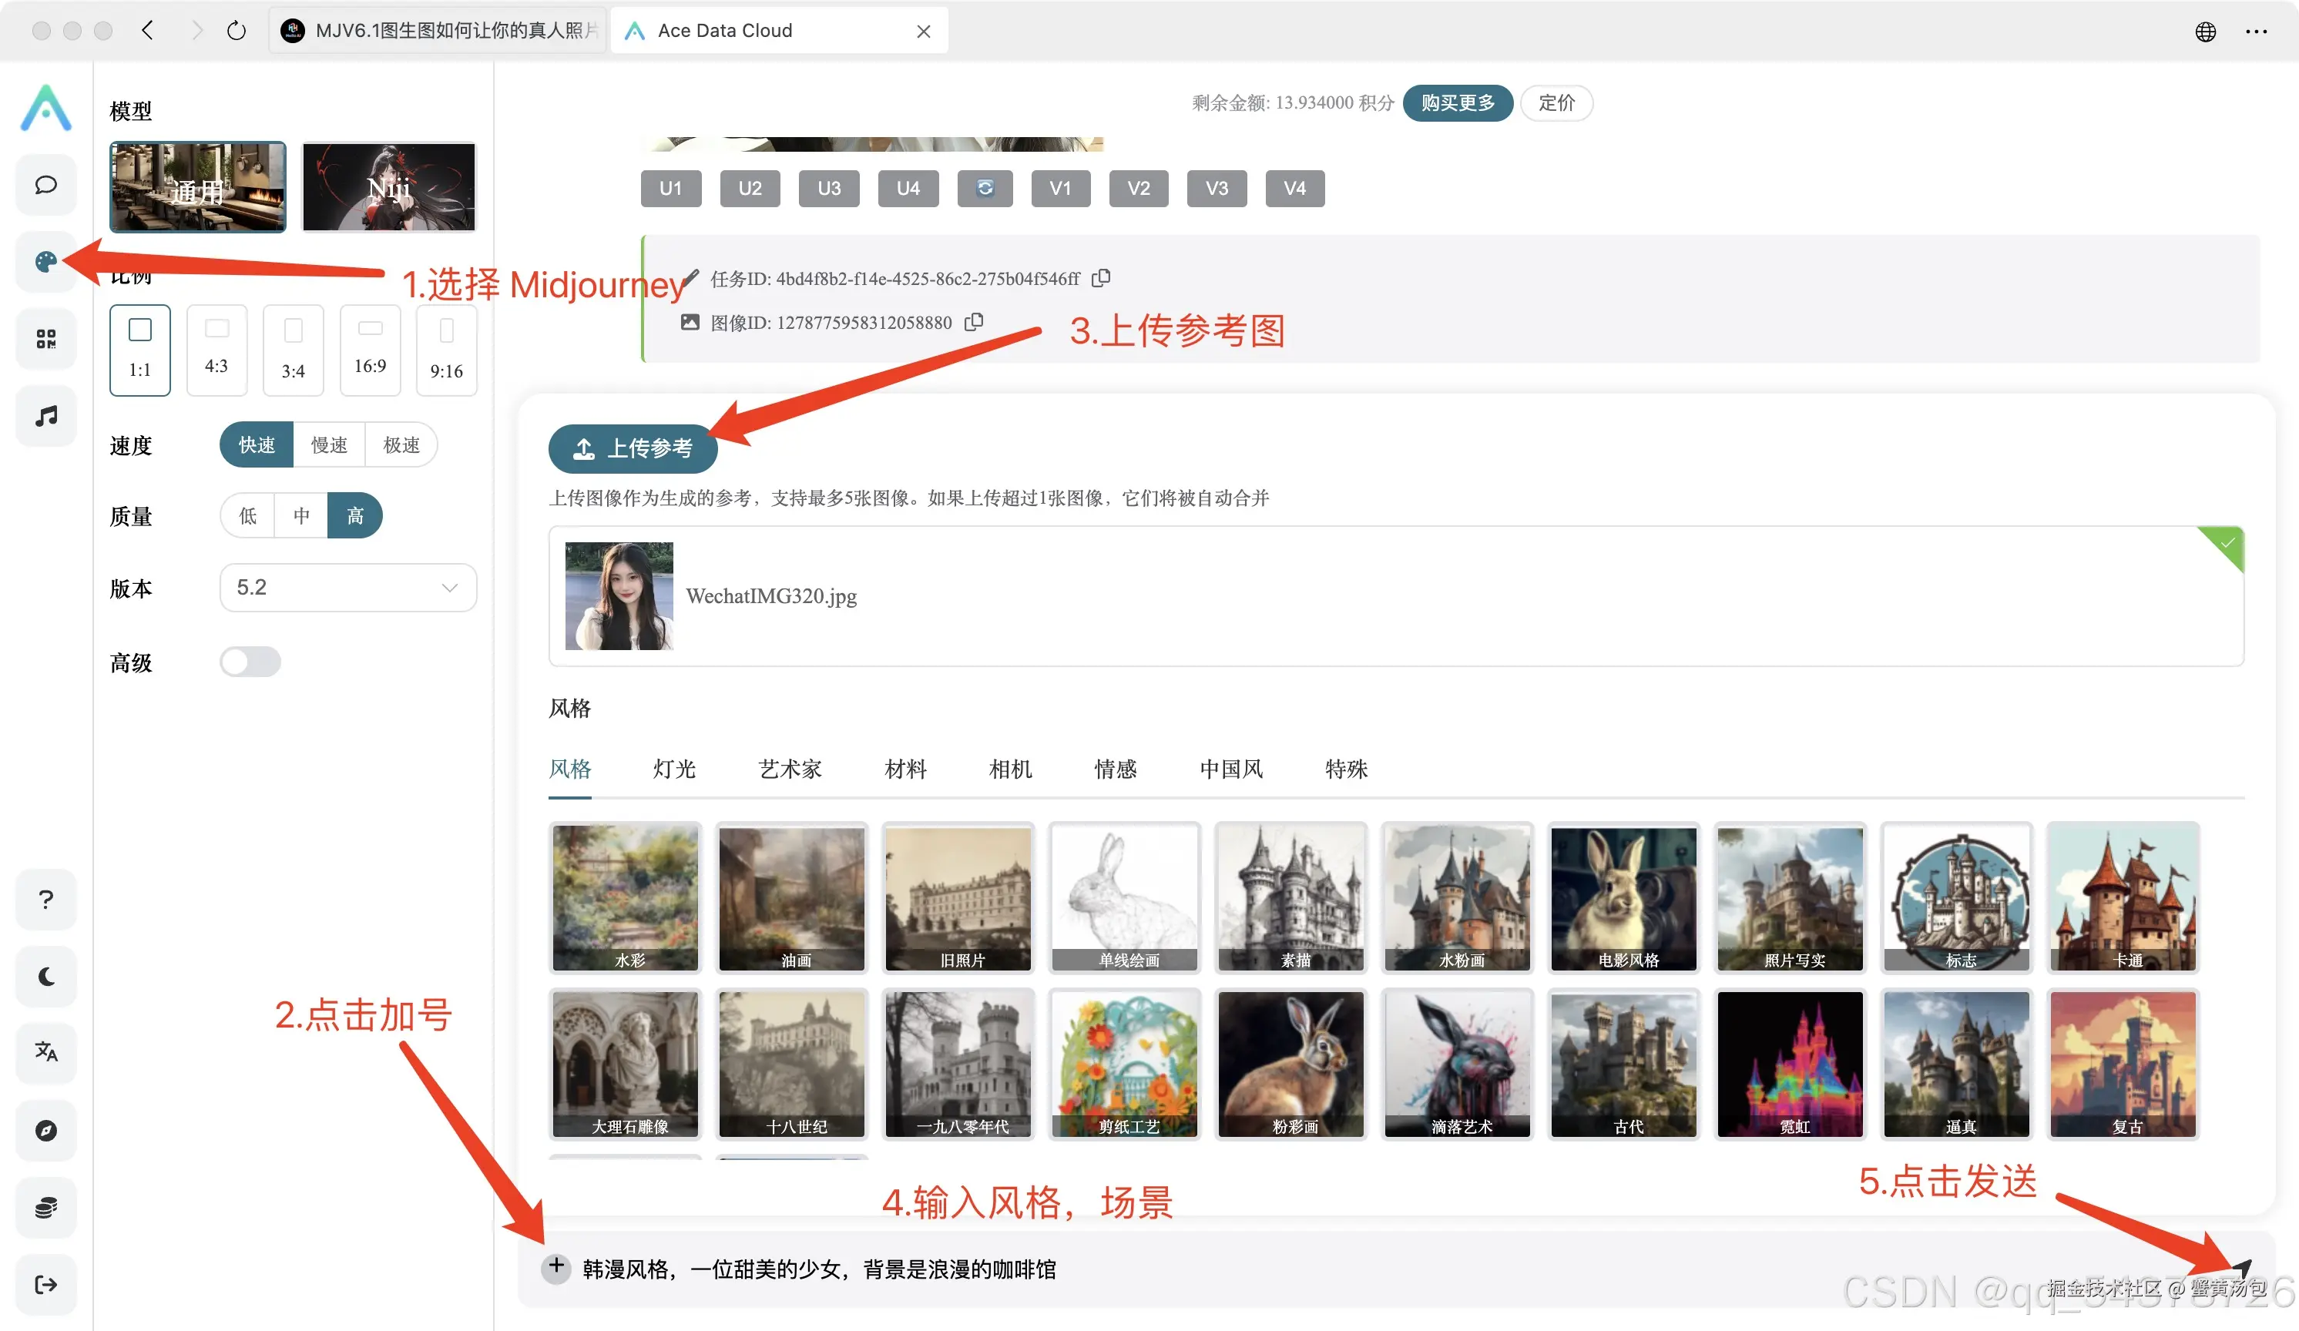Click the 上传参考 upload button
Viewport: 2299px width, 1331px height.
[633, 448]
